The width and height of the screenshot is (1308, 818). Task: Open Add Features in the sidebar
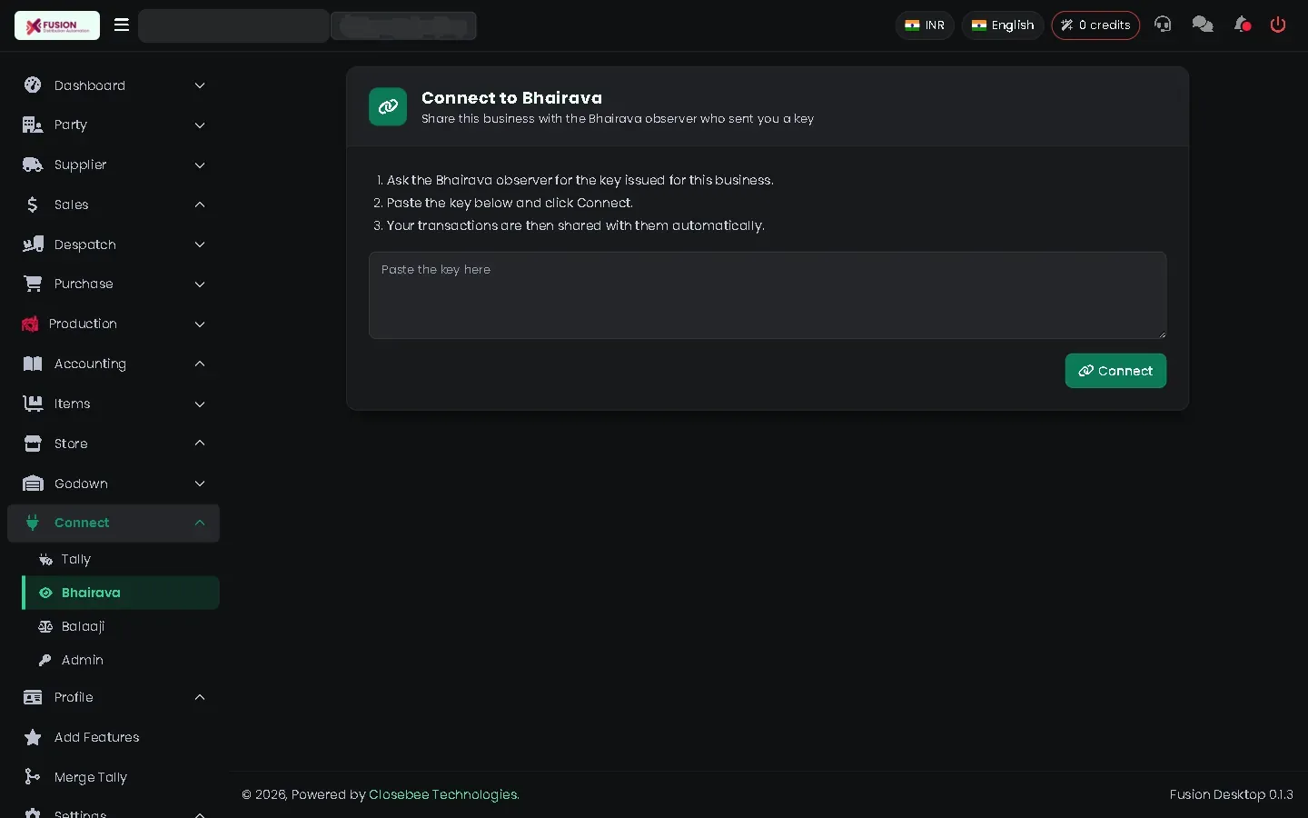[114, 737]
